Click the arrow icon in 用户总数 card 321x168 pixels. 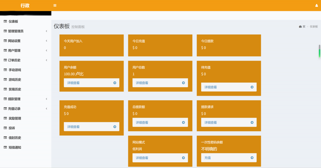coord(183,83)
